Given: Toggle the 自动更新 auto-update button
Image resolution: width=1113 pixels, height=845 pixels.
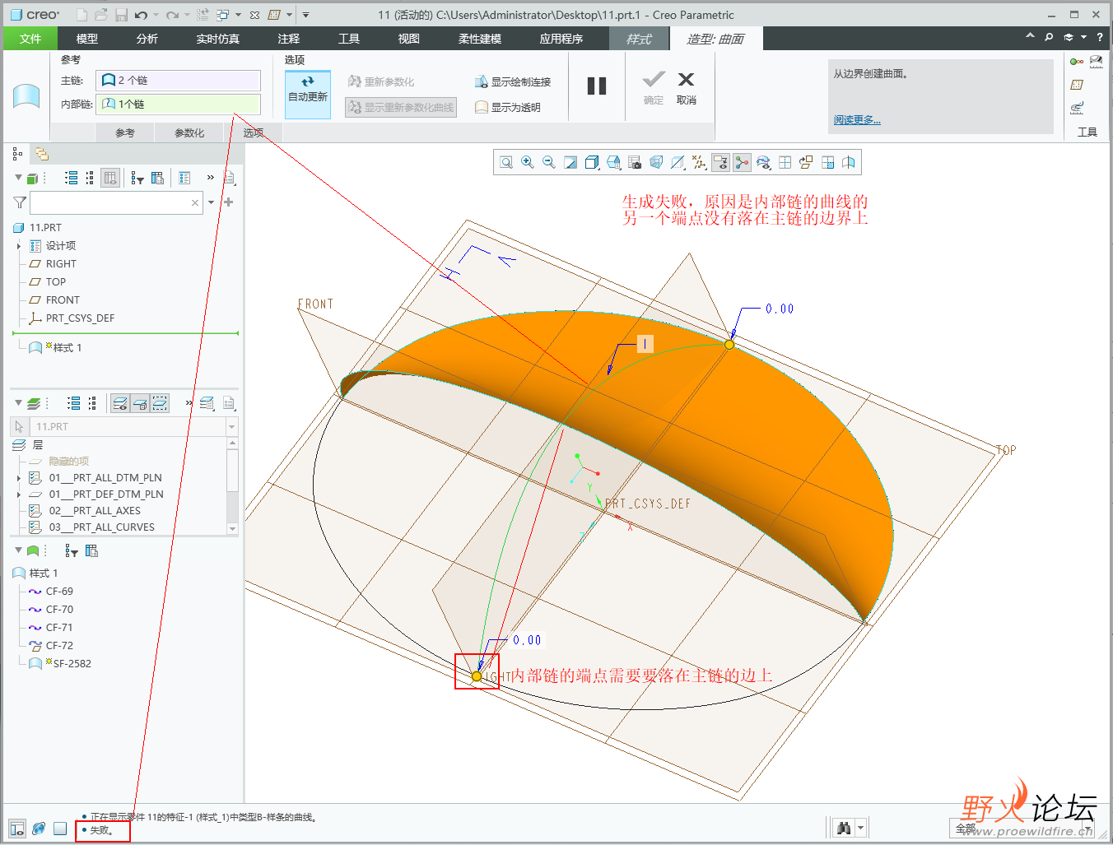Looking at the screenshot, I should tap(308, 94).
